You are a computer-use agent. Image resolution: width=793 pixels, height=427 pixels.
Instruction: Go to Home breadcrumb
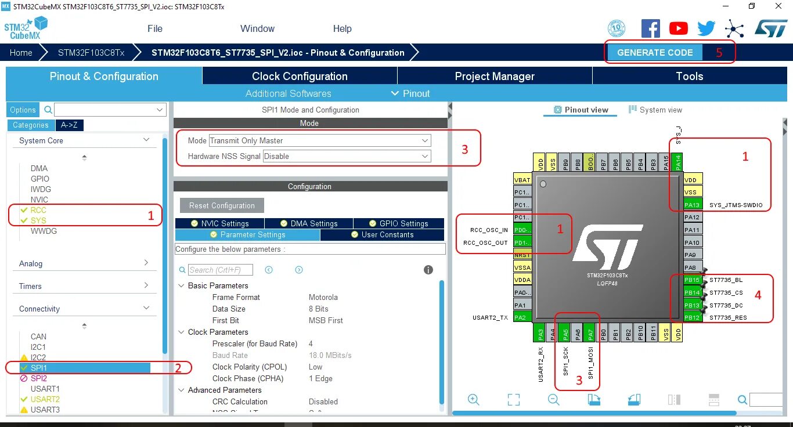click(x=21, y=52)
